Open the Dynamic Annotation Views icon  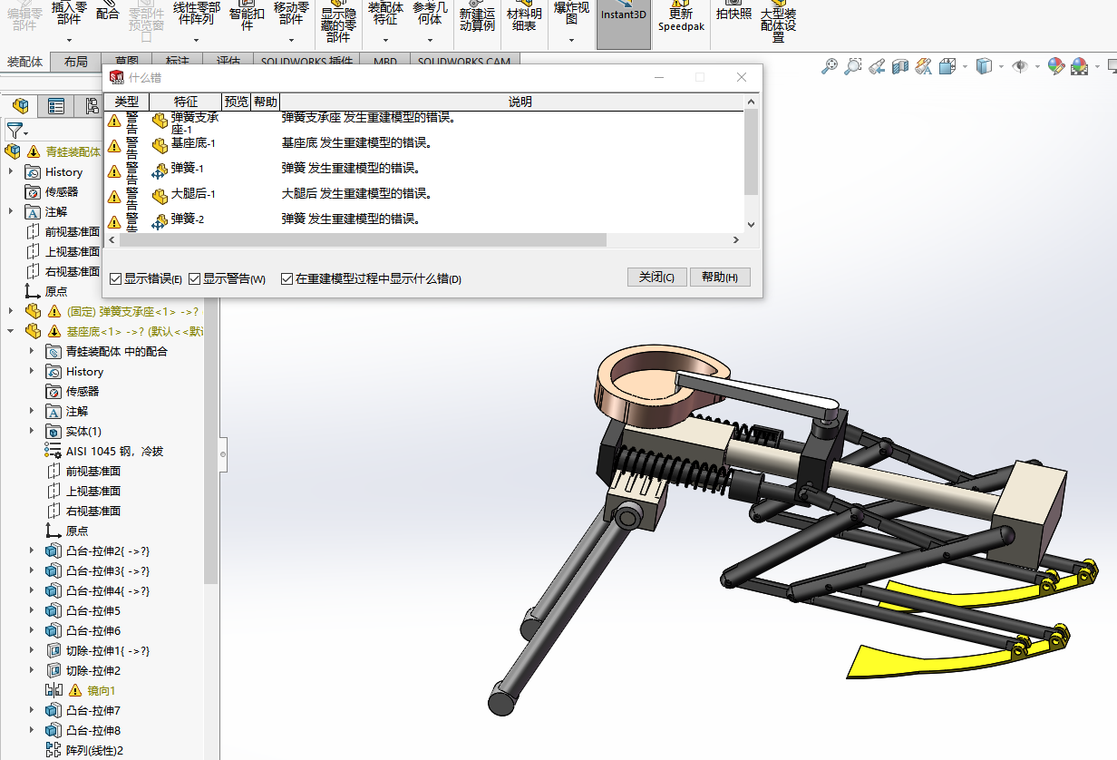(924, 65)
